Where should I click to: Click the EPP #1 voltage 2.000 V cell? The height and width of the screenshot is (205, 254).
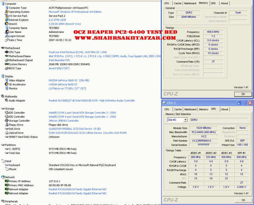point(241,187)
